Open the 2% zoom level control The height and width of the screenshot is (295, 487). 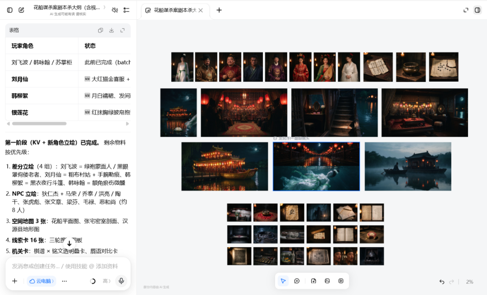pos(469,281)
